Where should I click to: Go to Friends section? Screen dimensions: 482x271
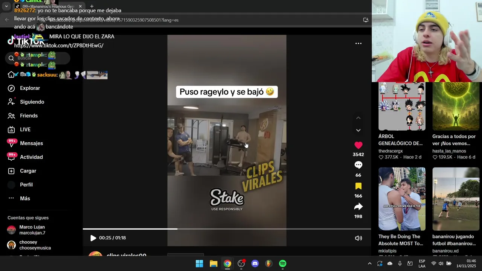[x=29, y=116]
